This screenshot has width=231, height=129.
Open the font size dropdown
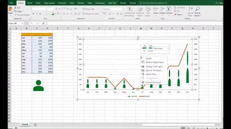53,9
